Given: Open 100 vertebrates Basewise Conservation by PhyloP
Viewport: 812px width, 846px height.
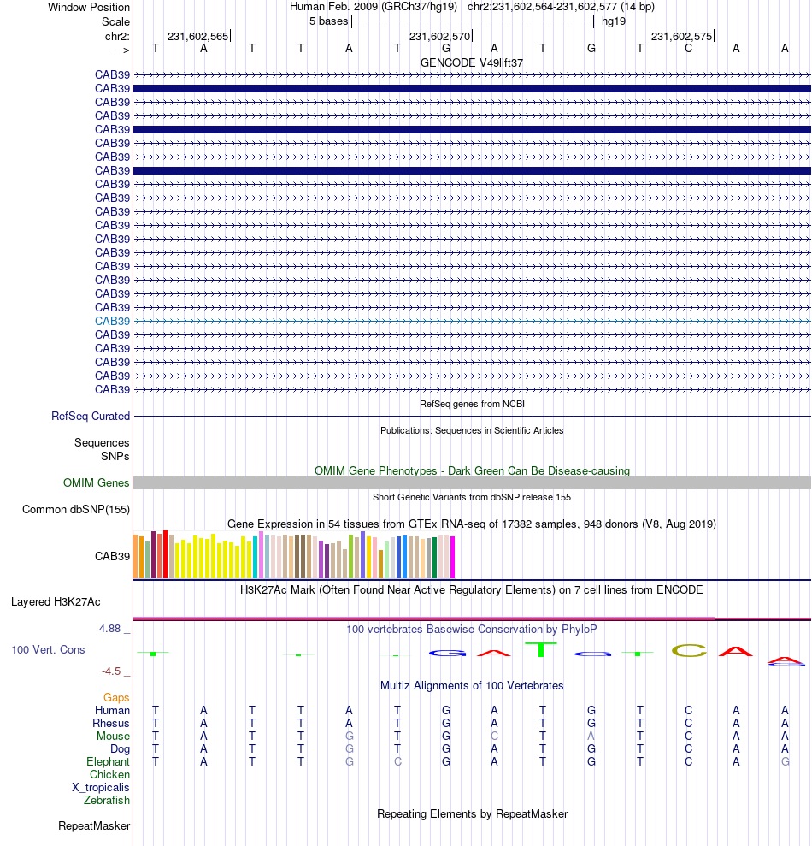Looking at the screenshot, I should (x=472, y=629).
